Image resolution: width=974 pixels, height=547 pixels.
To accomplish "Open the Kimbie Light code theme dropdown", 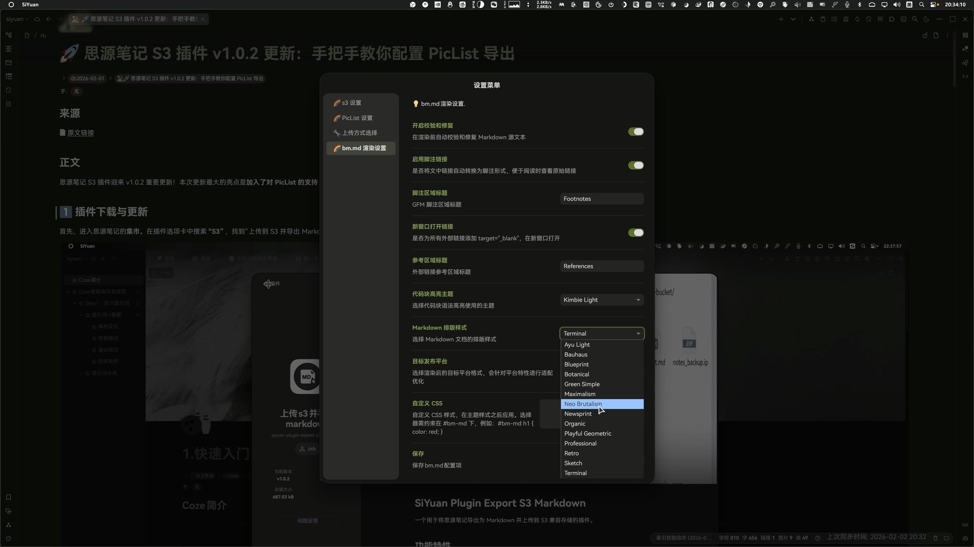I will 602,300.
